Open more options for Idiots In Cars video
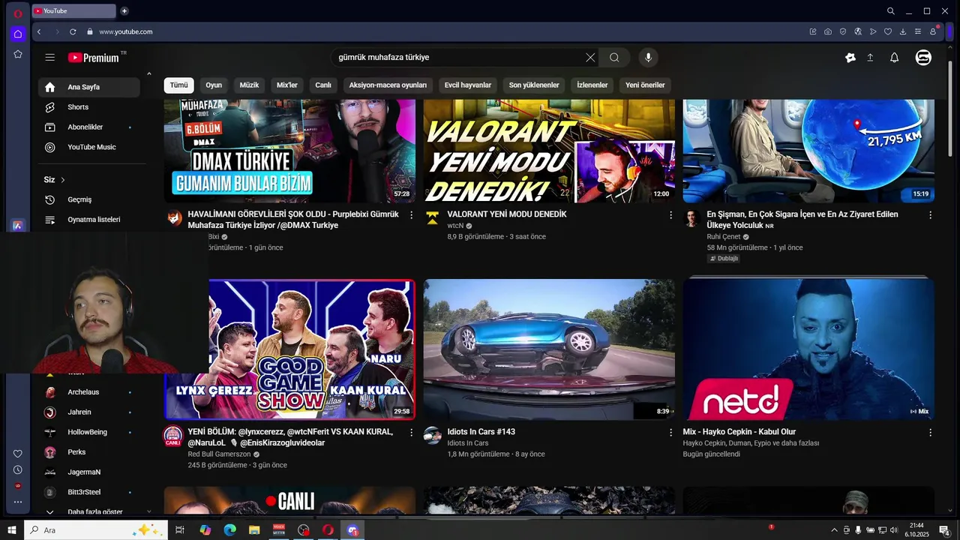Viewport: 960px width, 540px height. (x=670, y=433)
